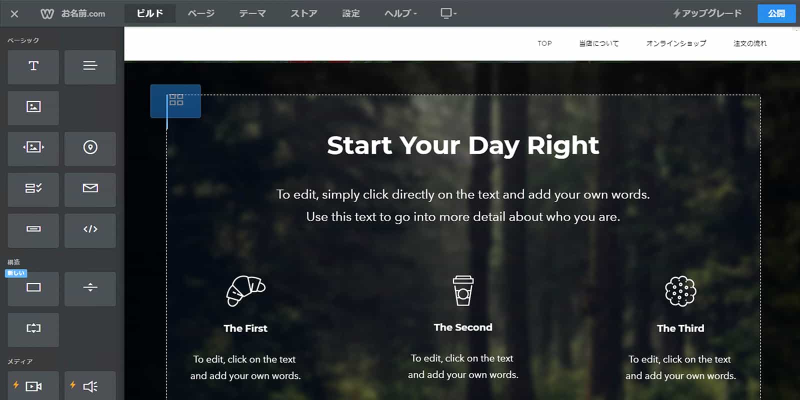Click the Start Your Day Right heading

[x=463, y=146]
